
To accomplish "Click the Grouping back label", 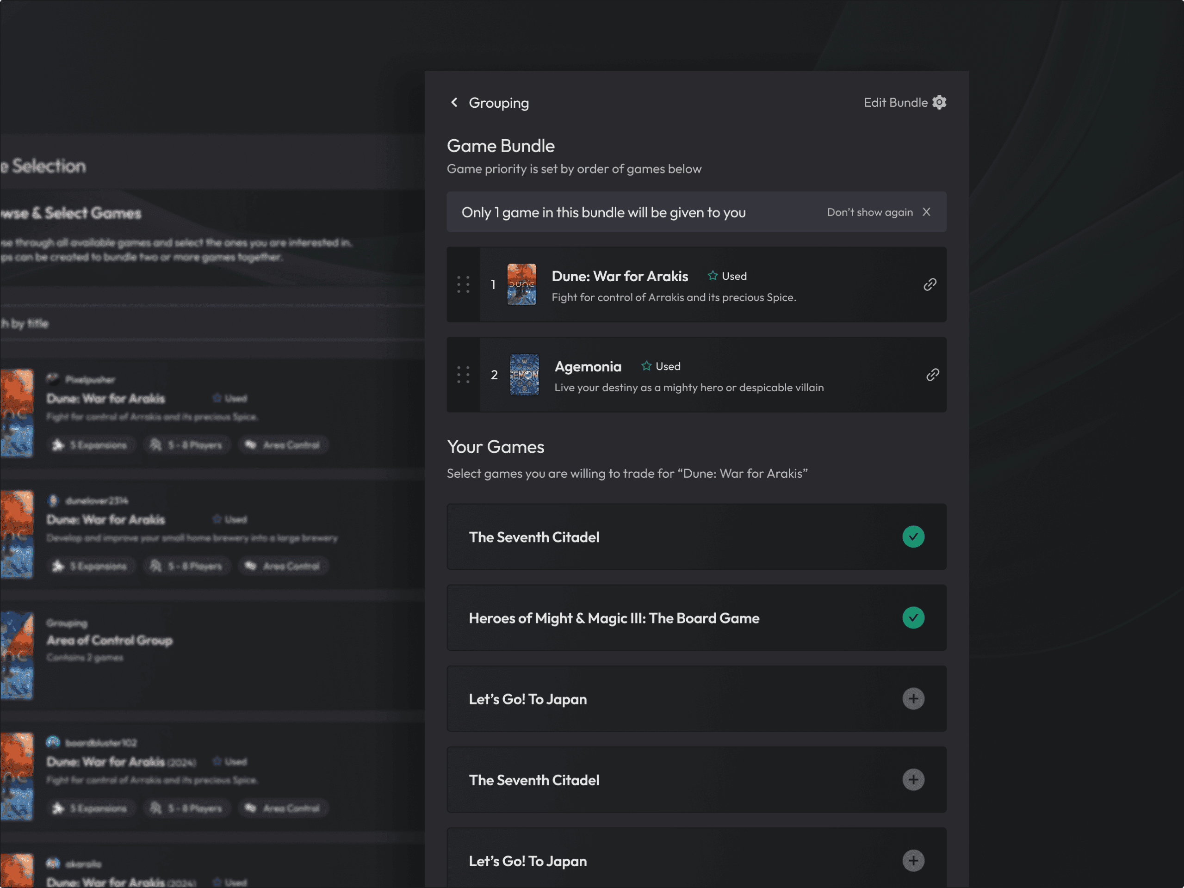I will [498, 103].
